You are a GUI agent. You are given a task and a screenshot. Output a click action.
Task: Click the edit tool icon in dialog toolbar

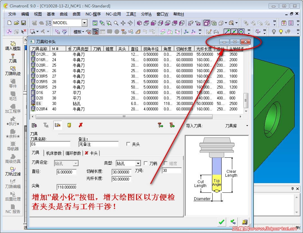pos(57,125)
